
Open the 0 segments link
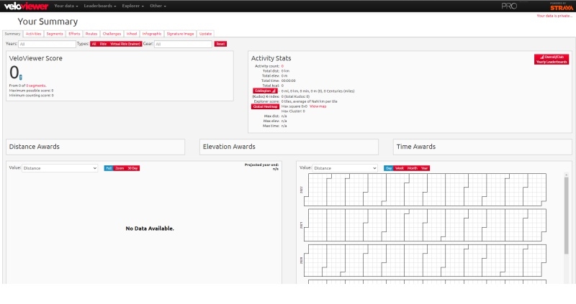pyautogui.click(x=36, y=86)
